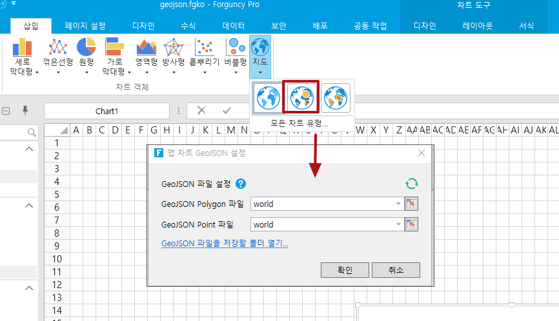Click the Chart1 name box field
The height and width of the screenshot is (321, 559).
coord(107,111)
